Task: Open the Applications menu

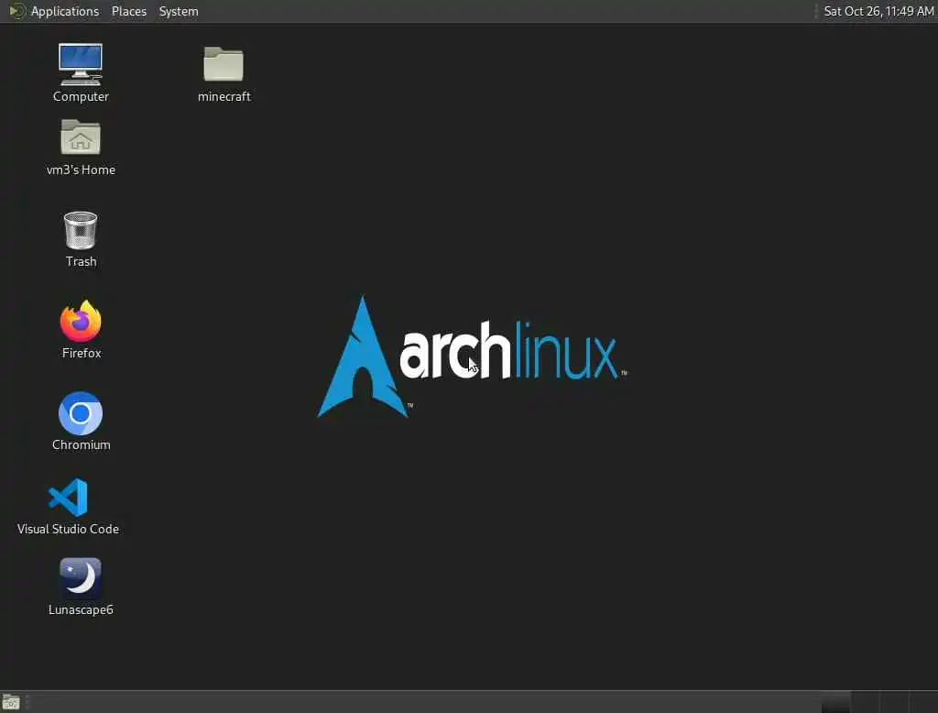Action: point(54,11)
